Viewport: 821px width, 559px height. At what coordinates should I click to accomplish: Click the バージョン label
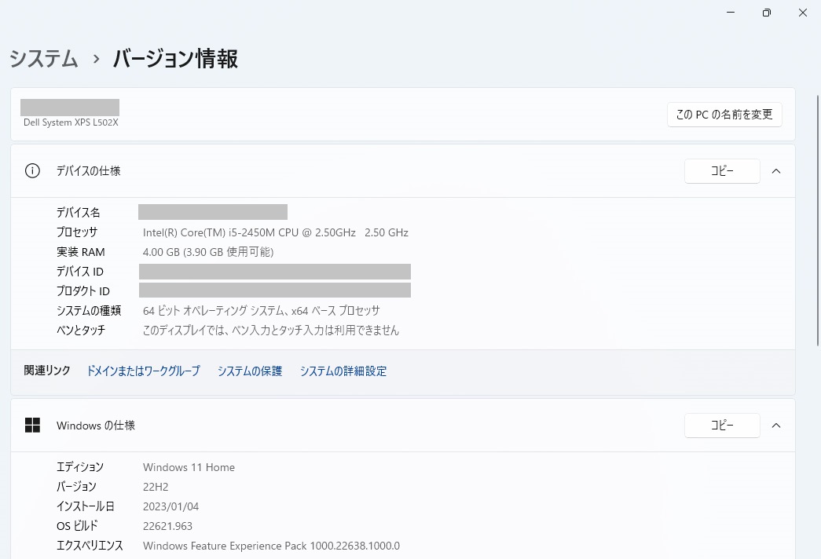coord(76,487)
